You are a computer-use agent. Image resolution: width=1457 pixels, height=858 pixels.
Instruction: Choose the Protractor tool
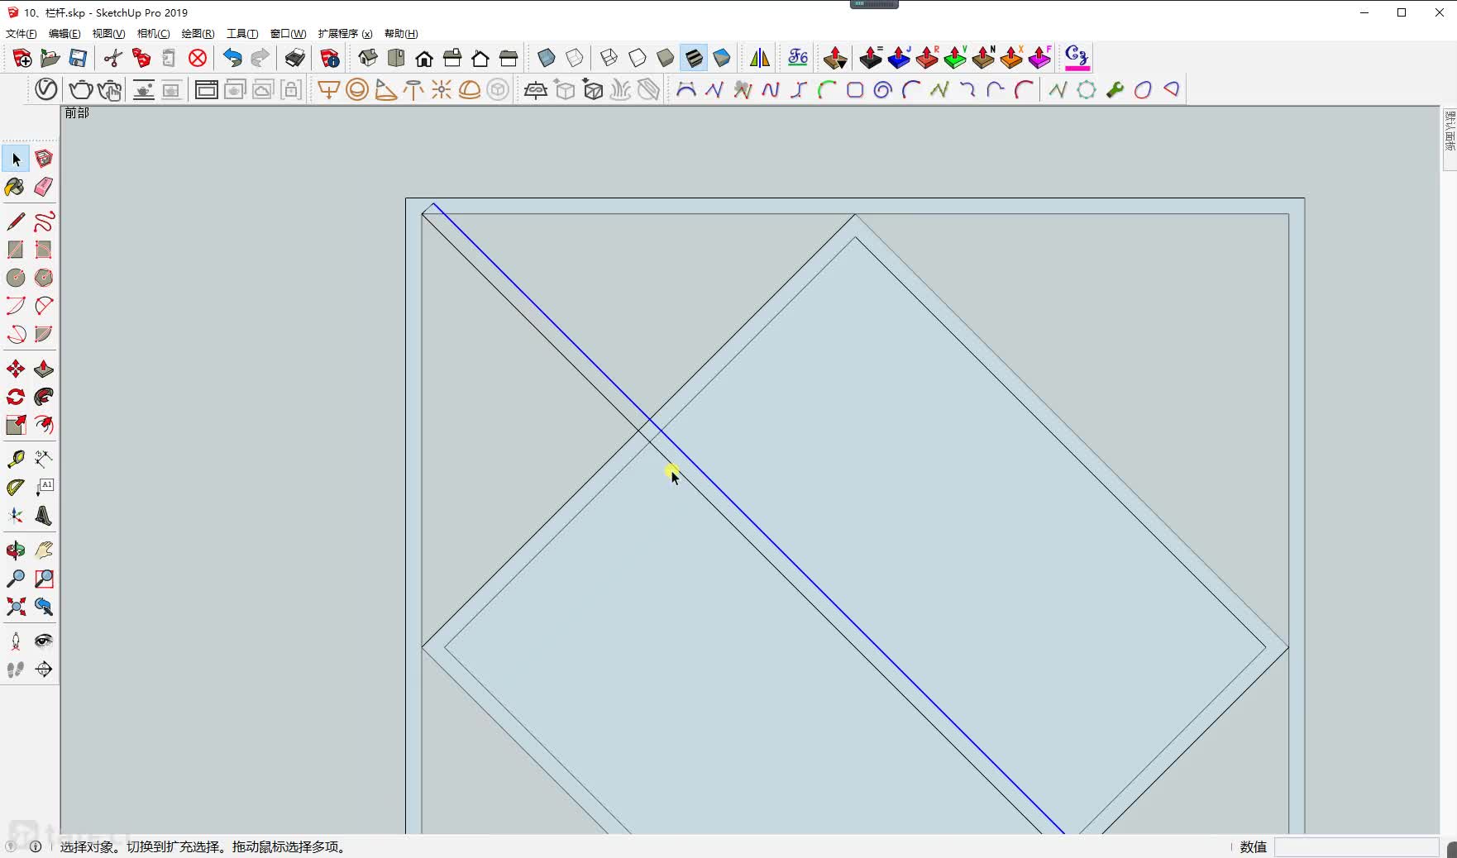coord(16,488)
